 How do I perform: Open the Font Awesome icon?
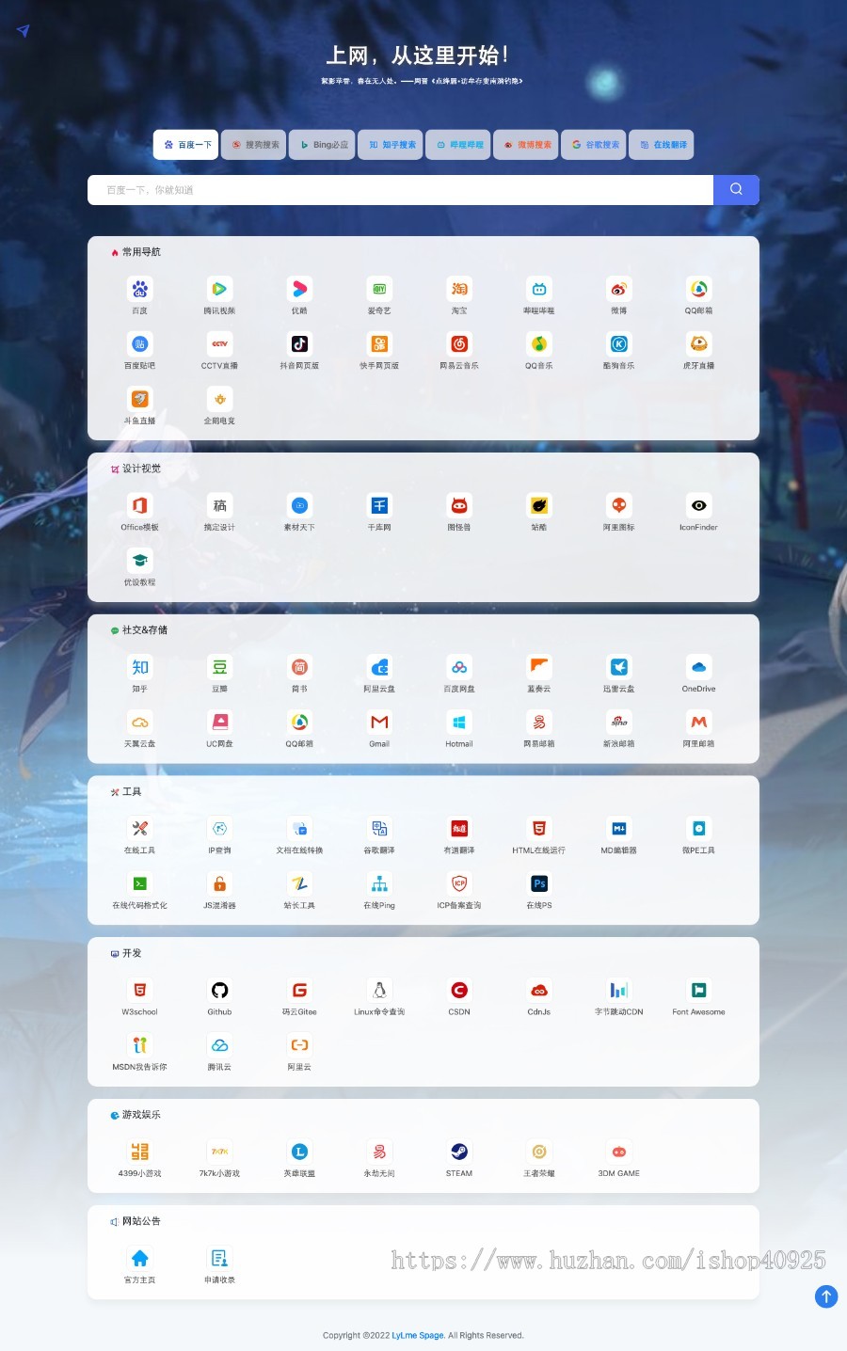coord(698,990)
